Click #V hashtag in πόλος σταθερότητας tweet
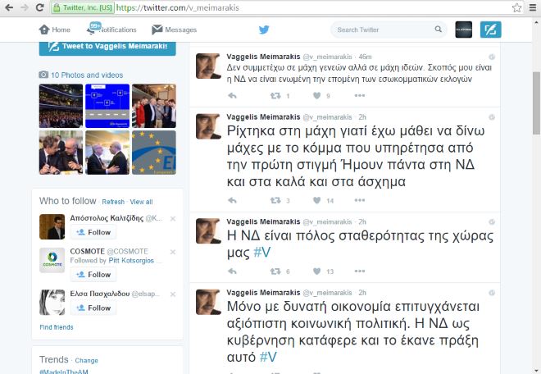This screenshot has width=541, height=374. click(262, 253)
